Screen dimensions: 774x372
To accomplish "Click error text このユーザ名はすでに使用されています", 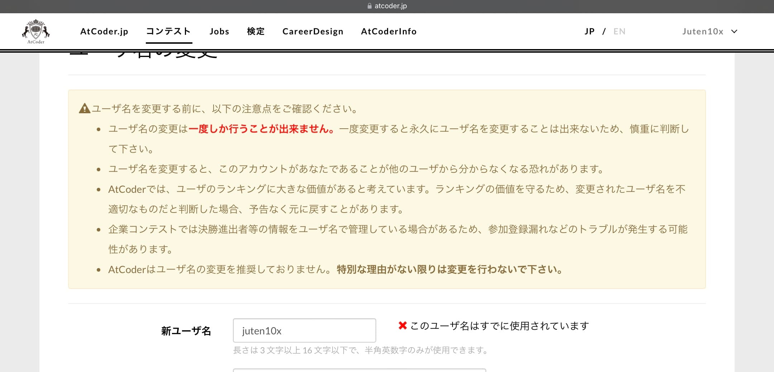I will (x=500, y=326).
